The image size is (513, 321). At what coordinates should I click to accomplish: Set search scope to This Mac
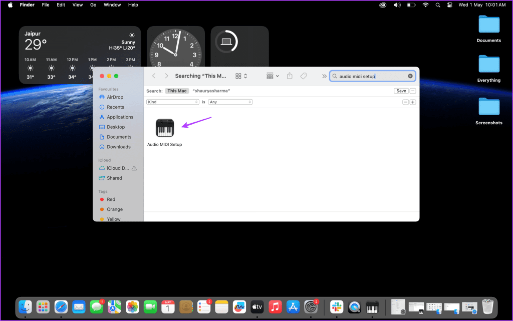[x=177, y=91]
